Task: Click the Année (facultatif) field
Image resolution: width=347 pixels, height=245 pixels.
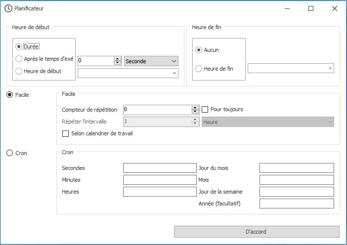Action: (297, 204)
